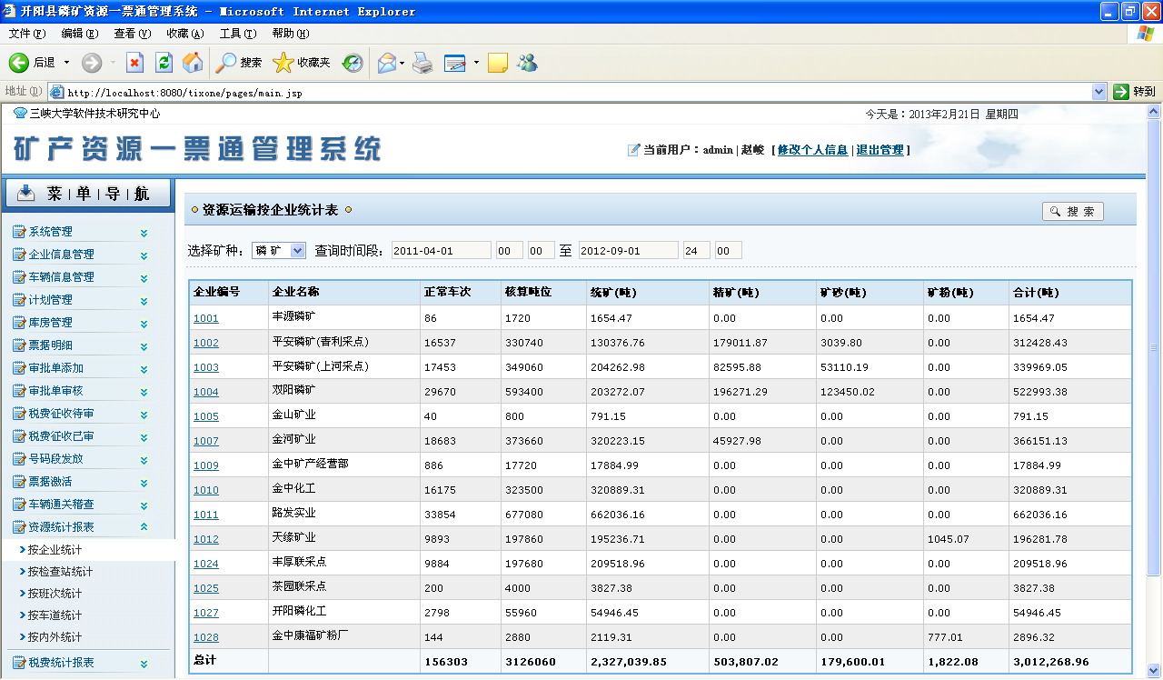This screenshot has height=680, width=1163.
Task: Open the 收藏 menu in menu bar
Action: tap(184, 34)
